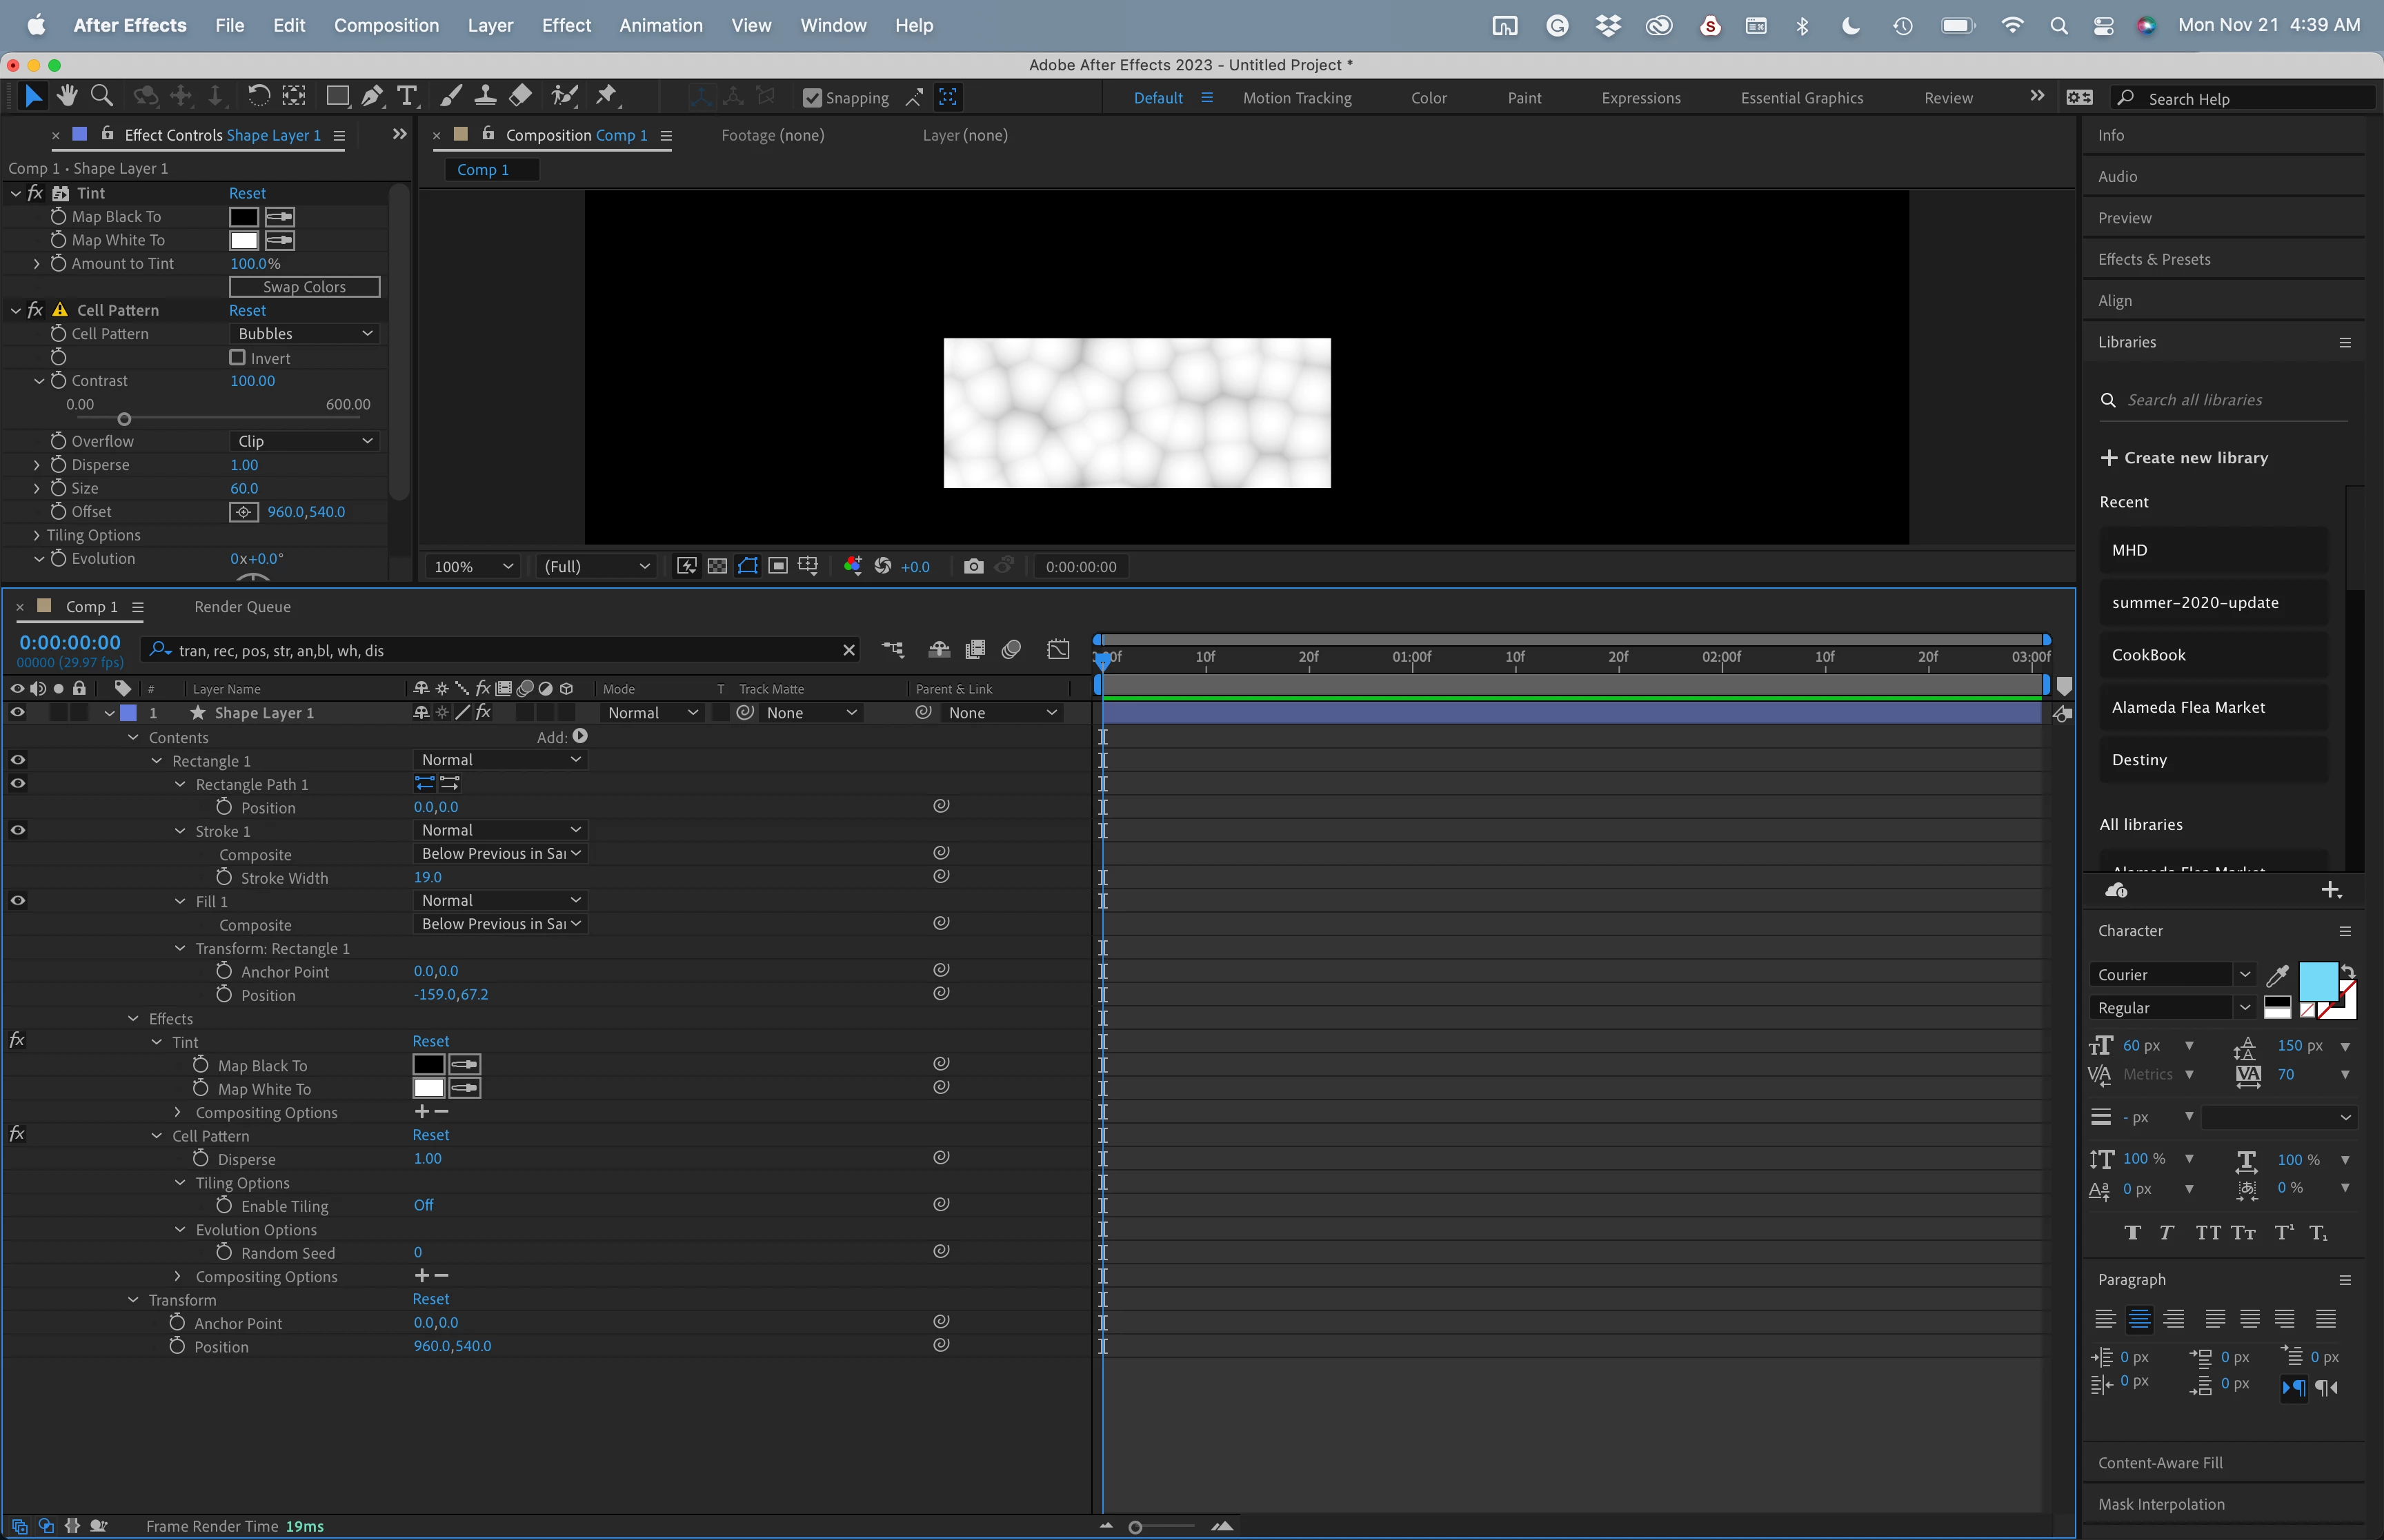Choose the Zoom tool in toolbar

click(x=101, y=96)
